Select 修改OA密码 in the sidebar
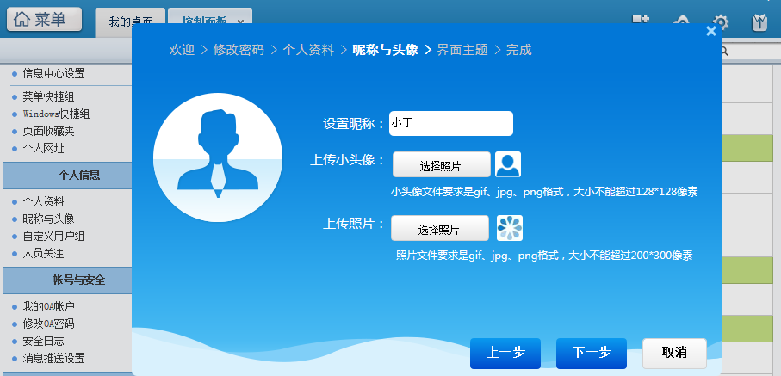 click(48, 324)
